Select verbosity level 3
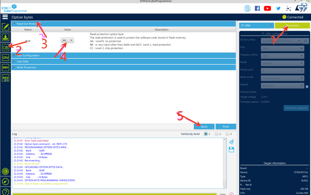Image resolution: width=311 pixels, height=195 pixels. tap(227, 134)
